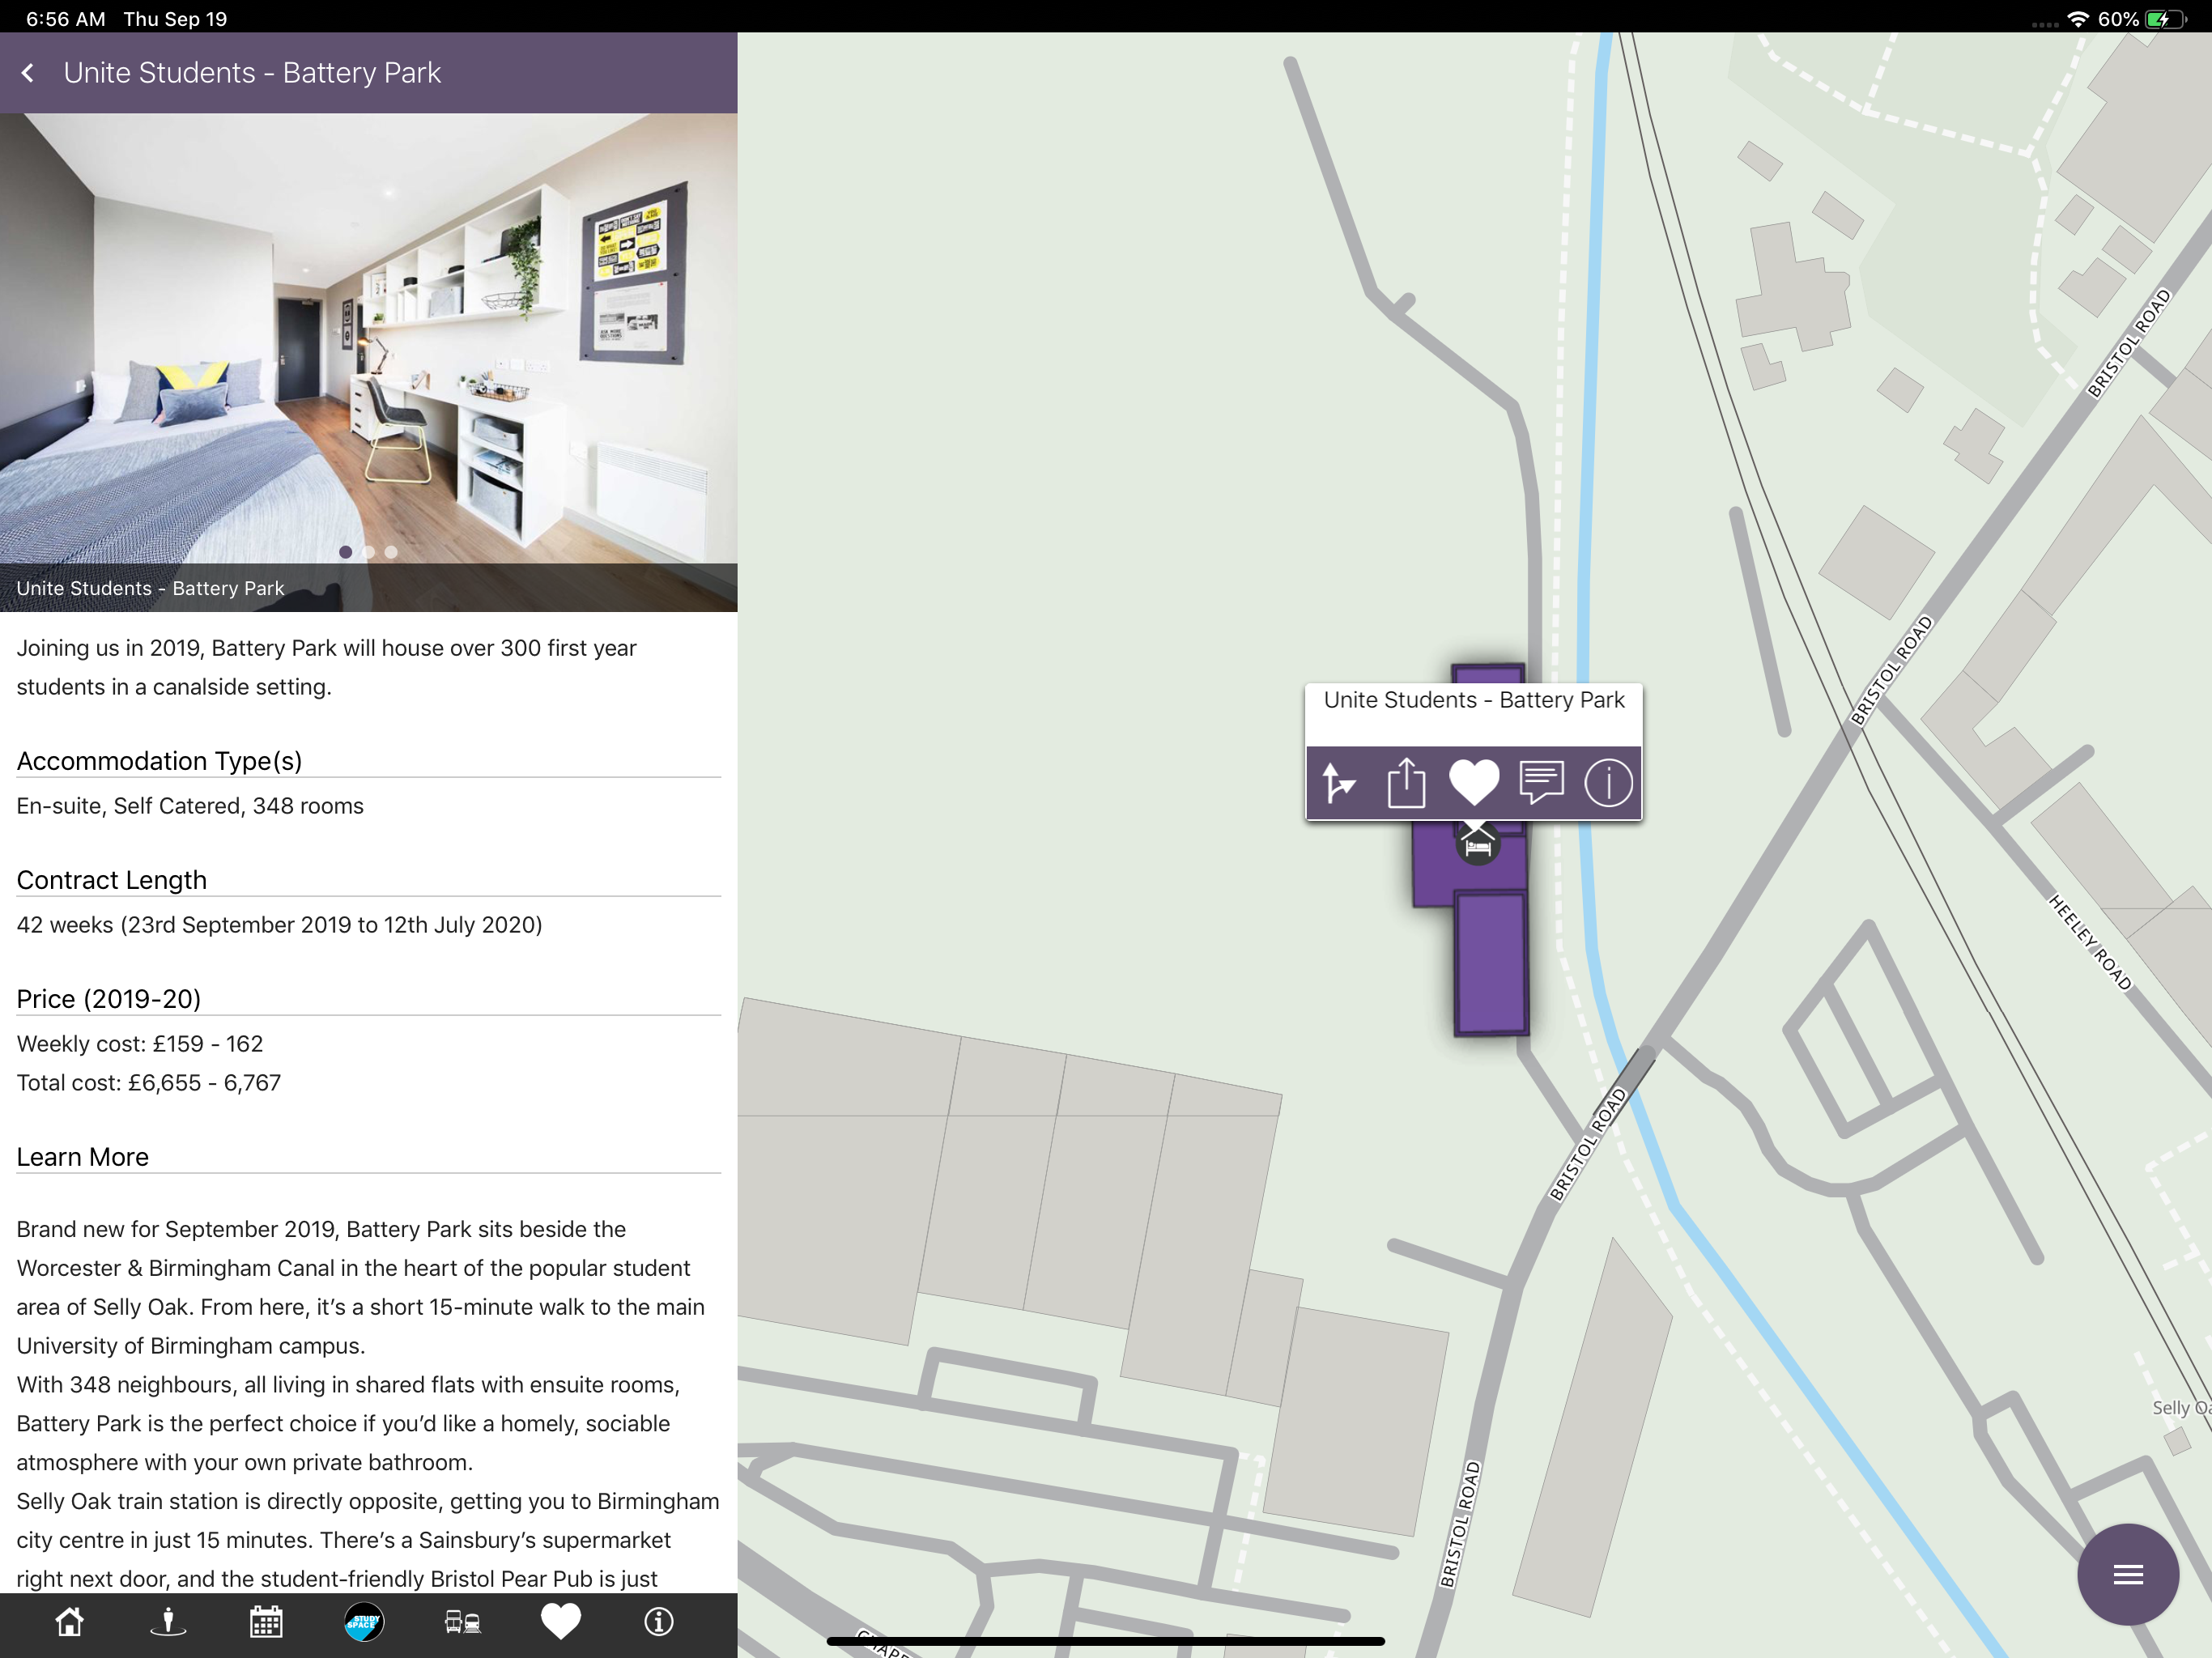
Task: Tap 'Weekly cost: £159 - 162' text
Action: click(x=140, y=1044)
